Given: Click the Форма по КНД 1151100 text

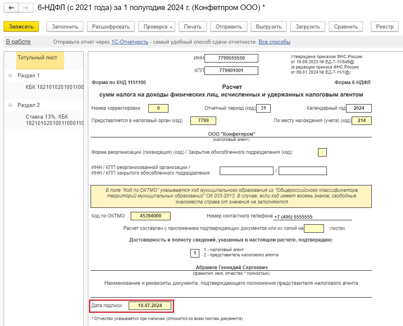Looking at the screenshot, I should 119,83.
